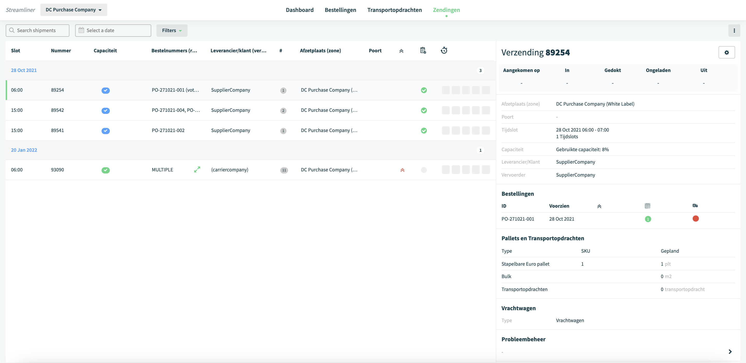Expand the MULTIPLE order numbers arrow icon
Viewport: 746px width, 363px height.
tap(197, 170)
